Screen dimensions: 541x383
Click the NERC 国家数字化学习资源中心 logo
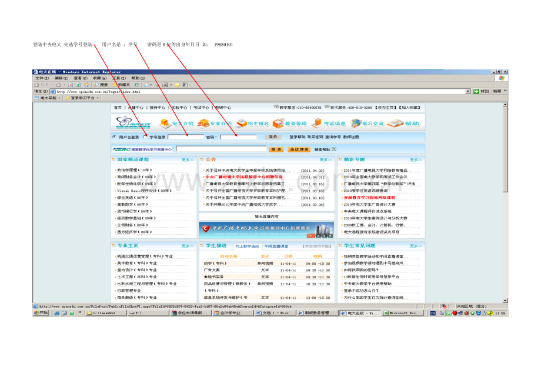tap(142, 149)
